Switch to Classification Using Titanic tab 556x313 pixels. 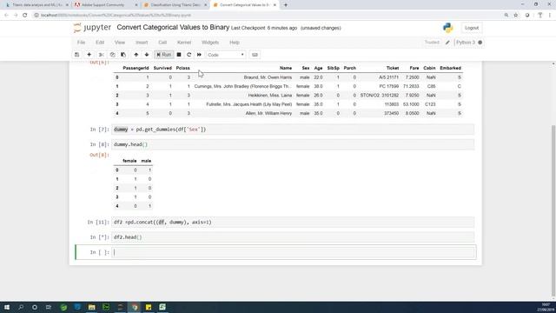175,5
